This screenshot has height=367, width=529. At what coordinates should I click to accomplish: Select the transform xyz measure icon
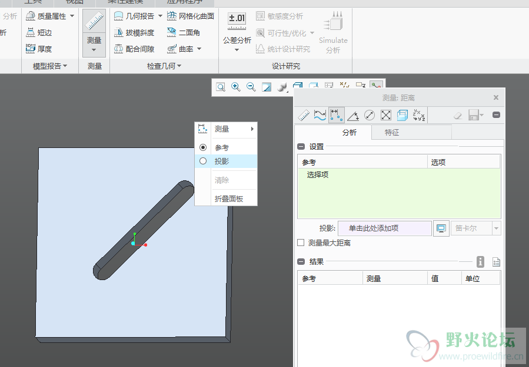tap(419, 115)
